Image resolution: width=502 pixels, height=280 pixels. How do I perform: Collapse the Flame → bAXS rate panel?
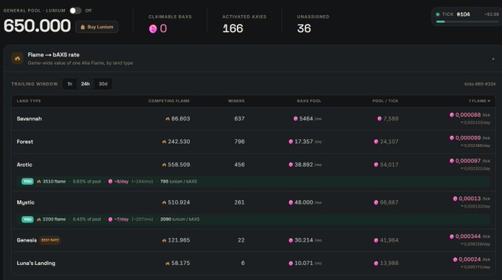tap(493, 58)
